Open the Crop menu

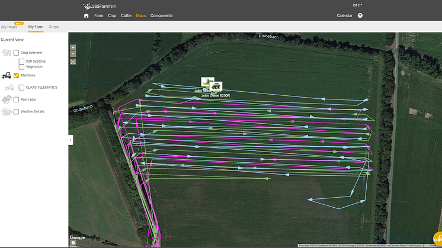coord(112,15)
